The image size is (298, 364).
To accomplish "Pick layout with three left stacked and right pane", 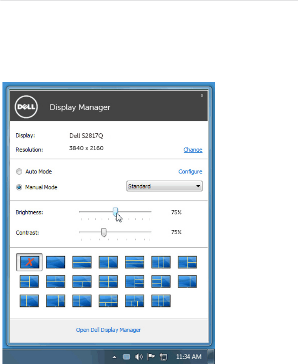I will 161,281.
